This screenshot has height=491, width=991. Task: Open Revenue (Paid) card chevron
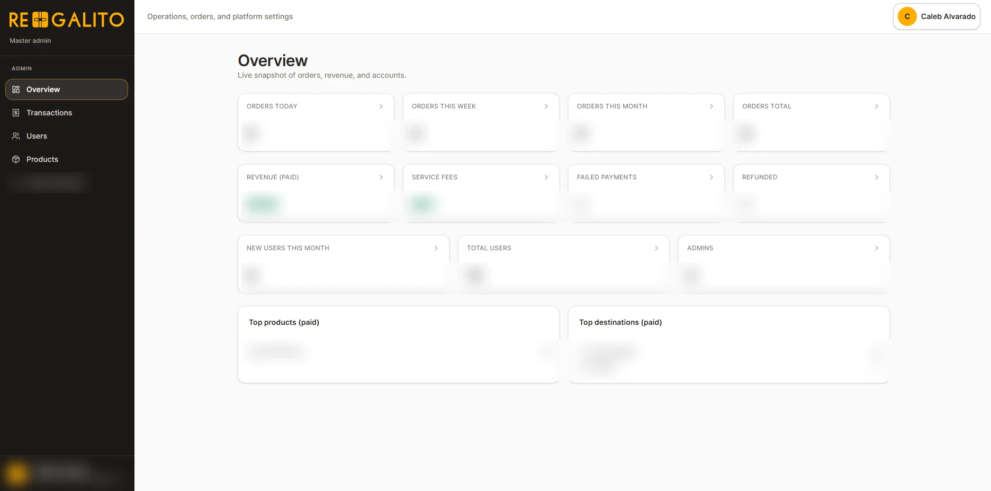pyautogui.click(x=381, y=177)
